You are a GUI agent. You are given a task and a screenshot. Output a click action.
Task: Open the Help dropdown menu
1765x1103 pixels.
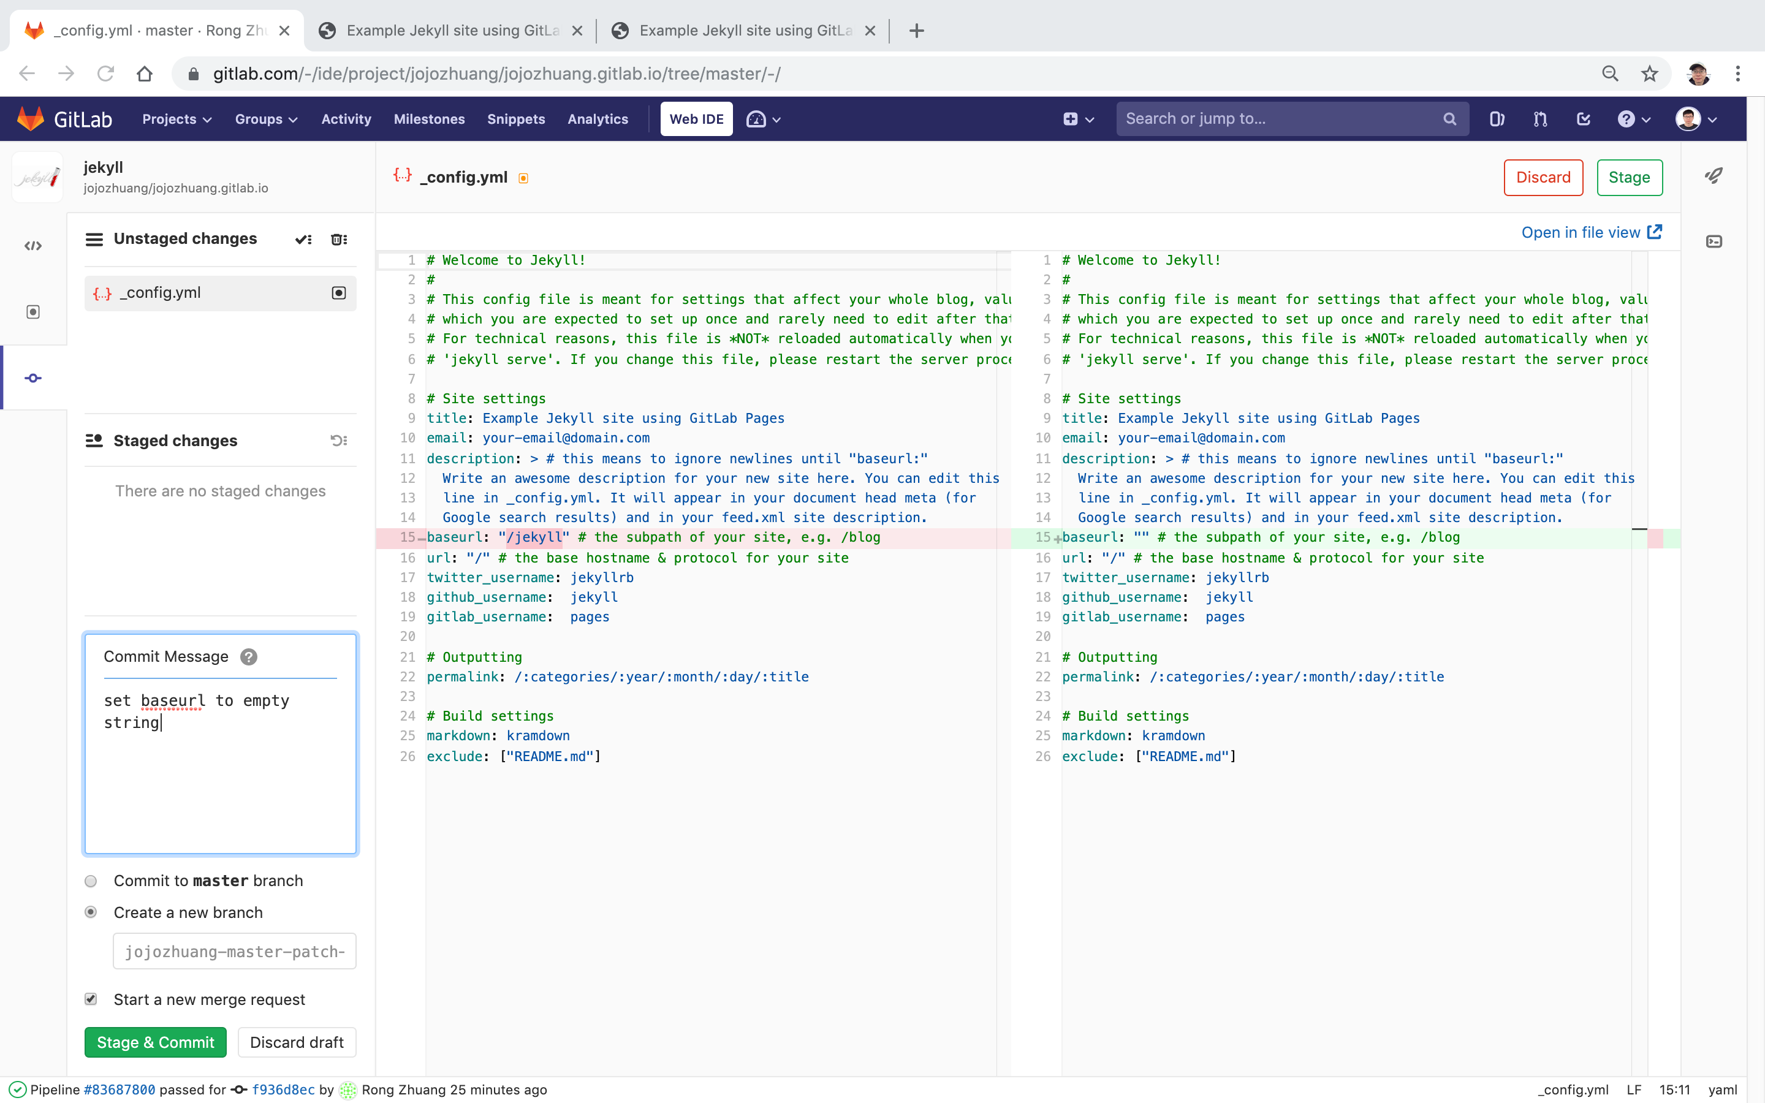click(1634, 119)
